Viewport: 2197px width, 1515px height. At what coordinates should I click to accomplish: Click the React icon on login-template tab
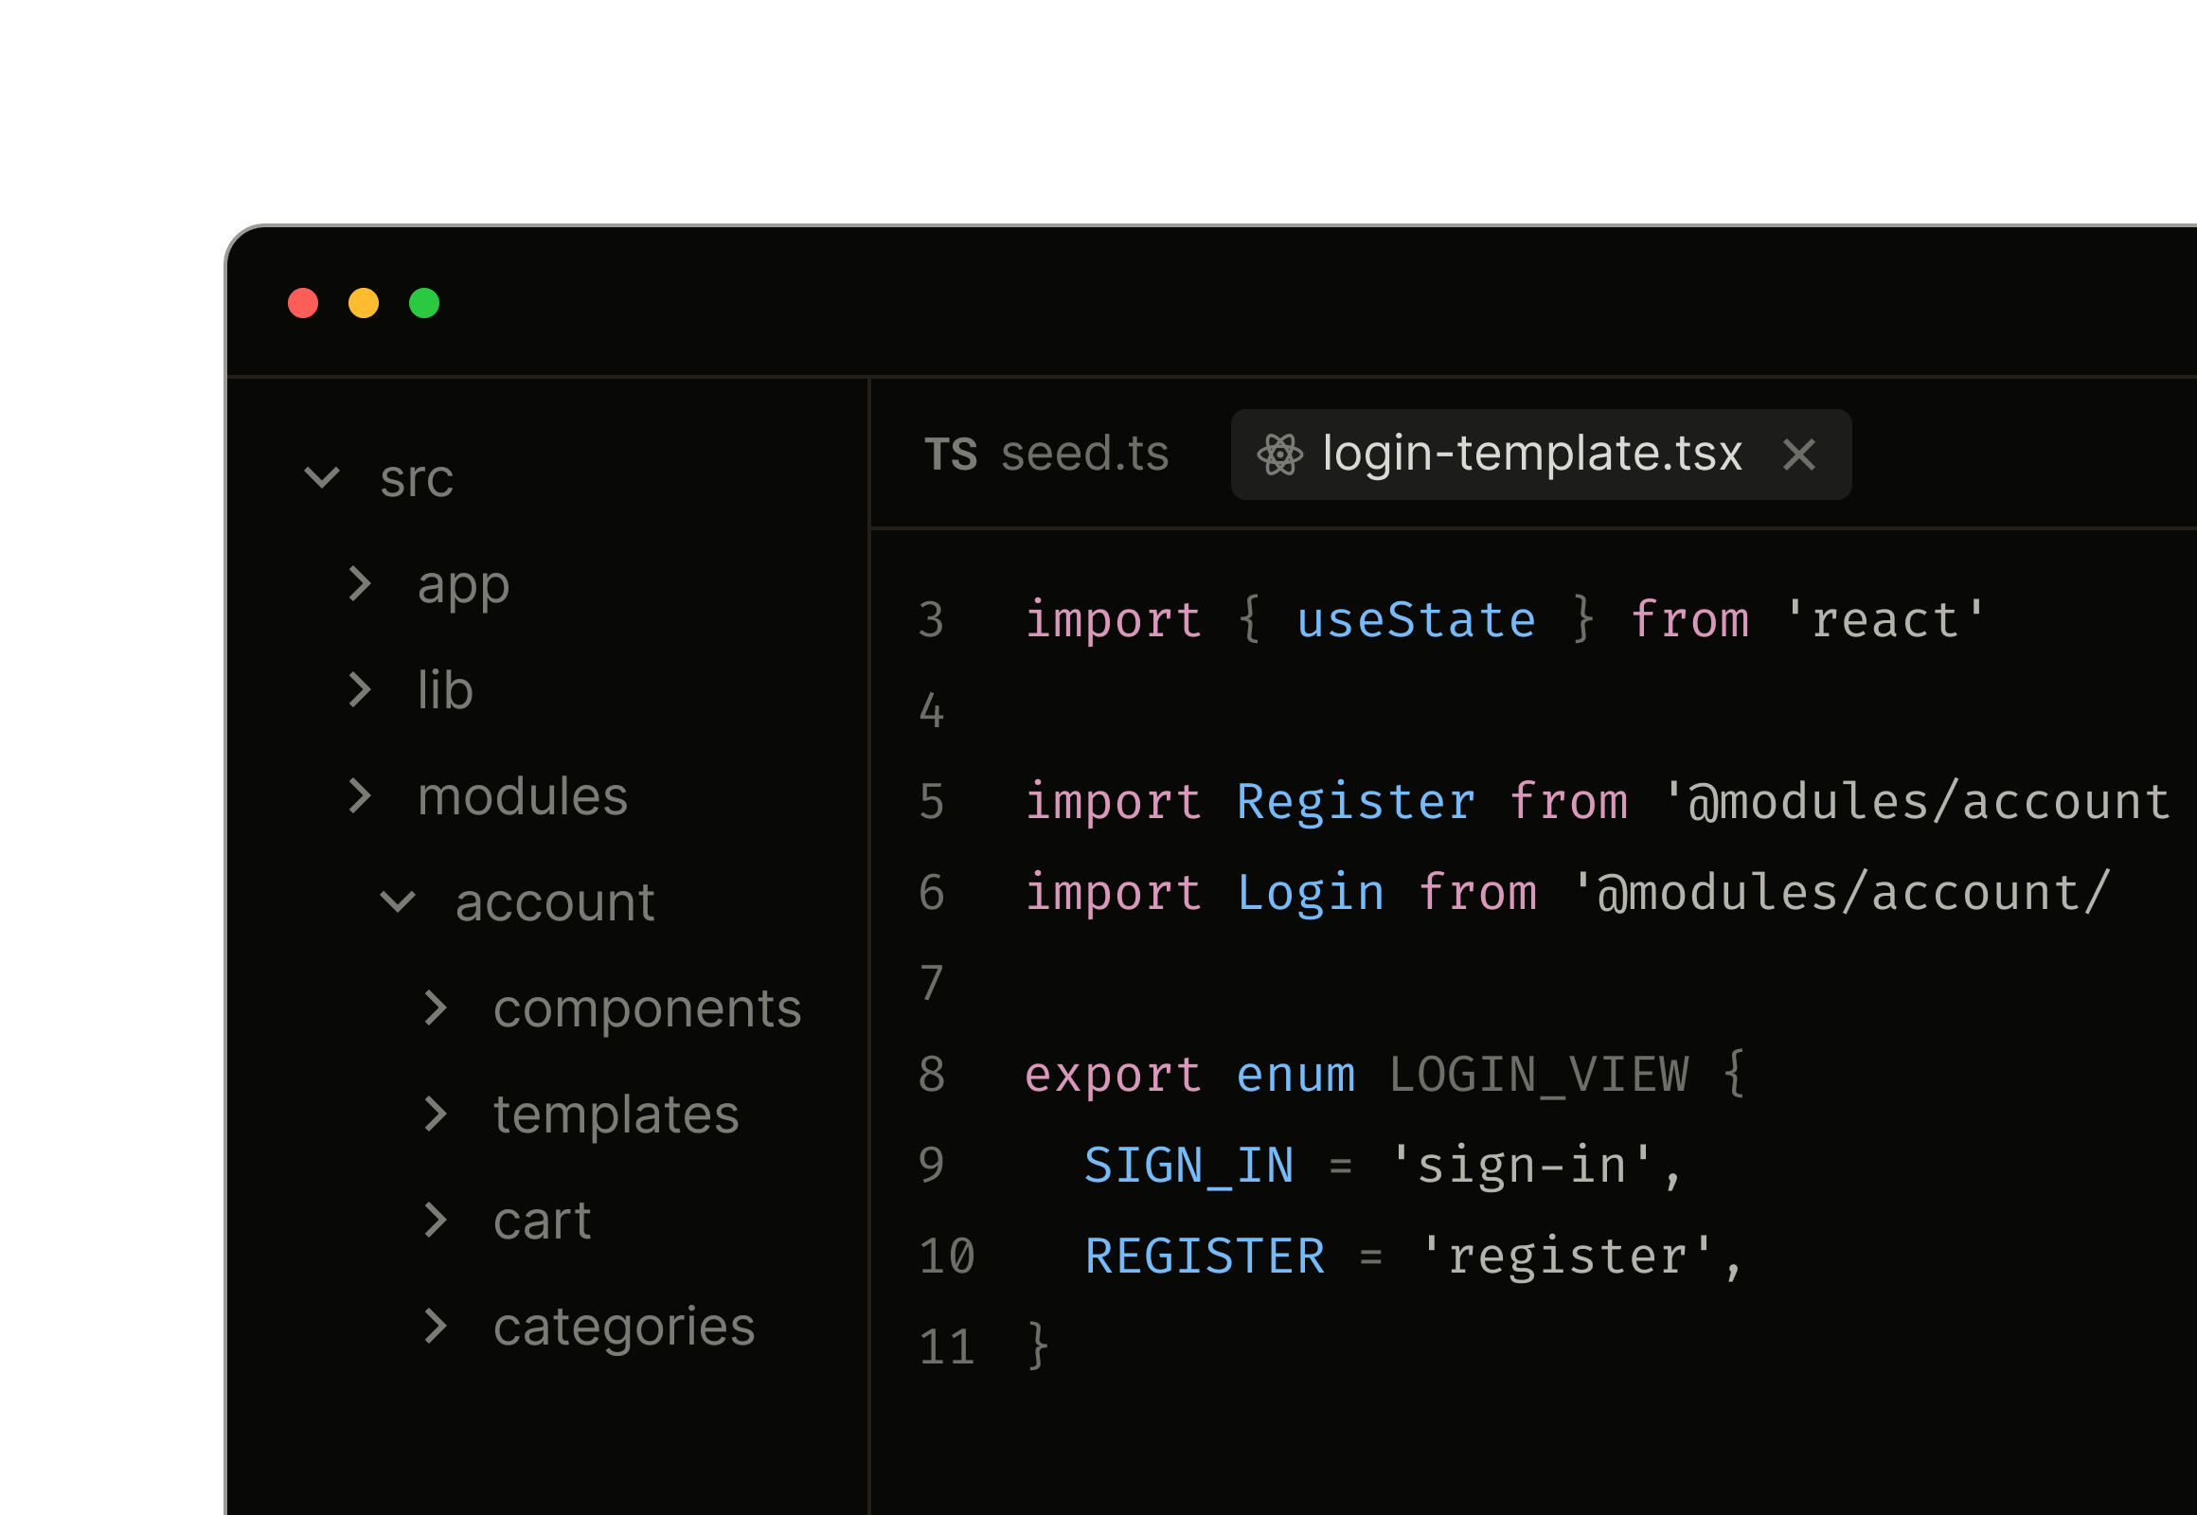tap(1278, 454)
